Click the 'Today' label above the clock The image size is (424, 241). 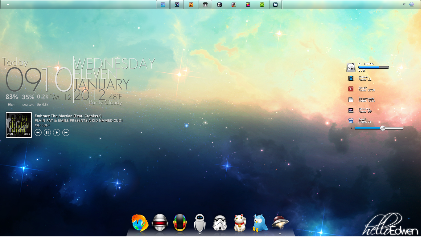tap(15, 62)
